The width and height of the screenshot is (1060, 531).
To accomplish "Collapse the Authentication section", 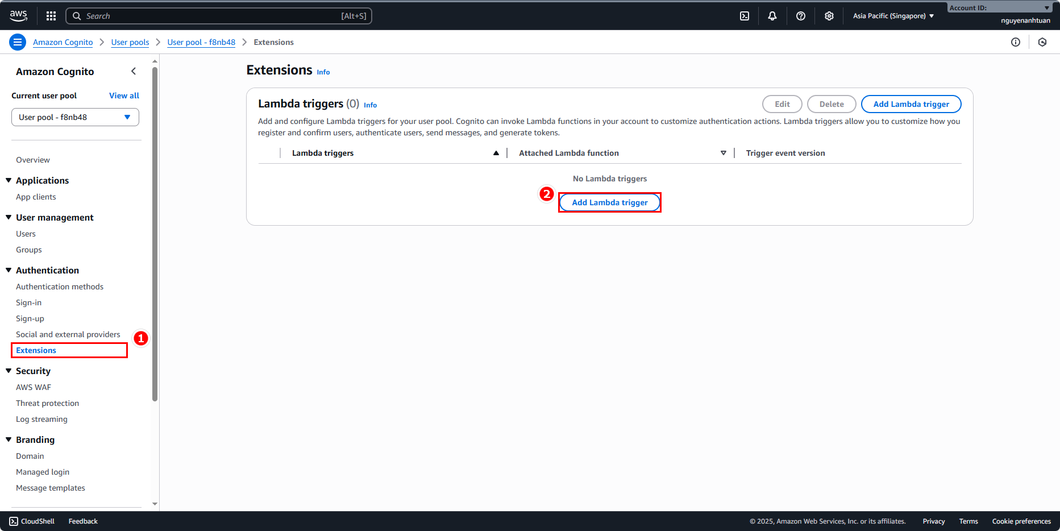I will 9,270.
